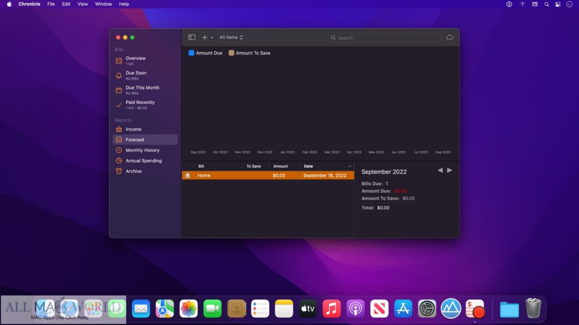Click the blue Amount Due legend swatch
579x325 pixels.
coord(191,52)
